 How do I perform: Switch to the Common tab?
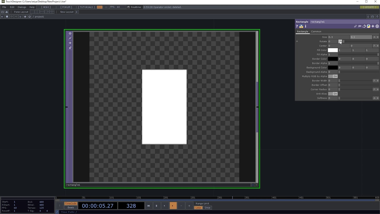pos(316,32)
